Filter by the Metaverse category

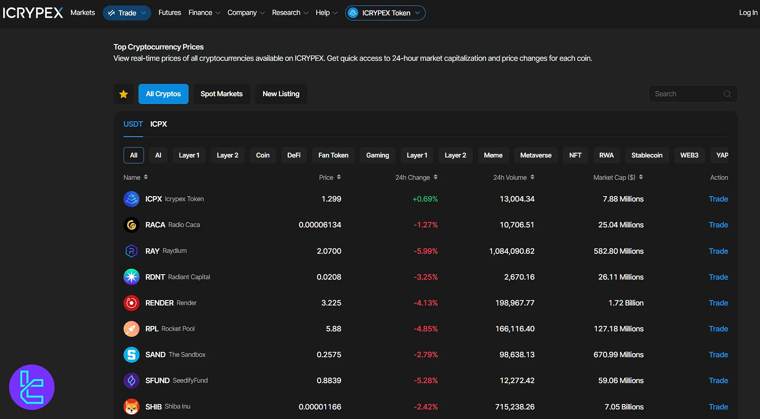coord(536,155)
